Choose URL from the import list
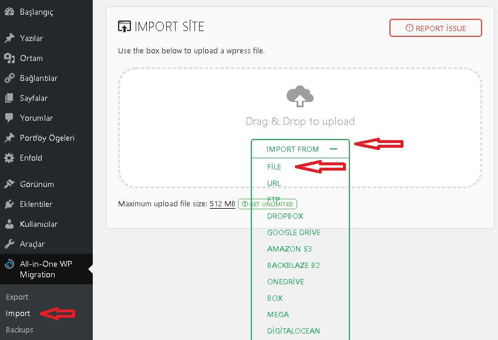The width and height of the screenshot is (498, 340). [x=274, y=183]
